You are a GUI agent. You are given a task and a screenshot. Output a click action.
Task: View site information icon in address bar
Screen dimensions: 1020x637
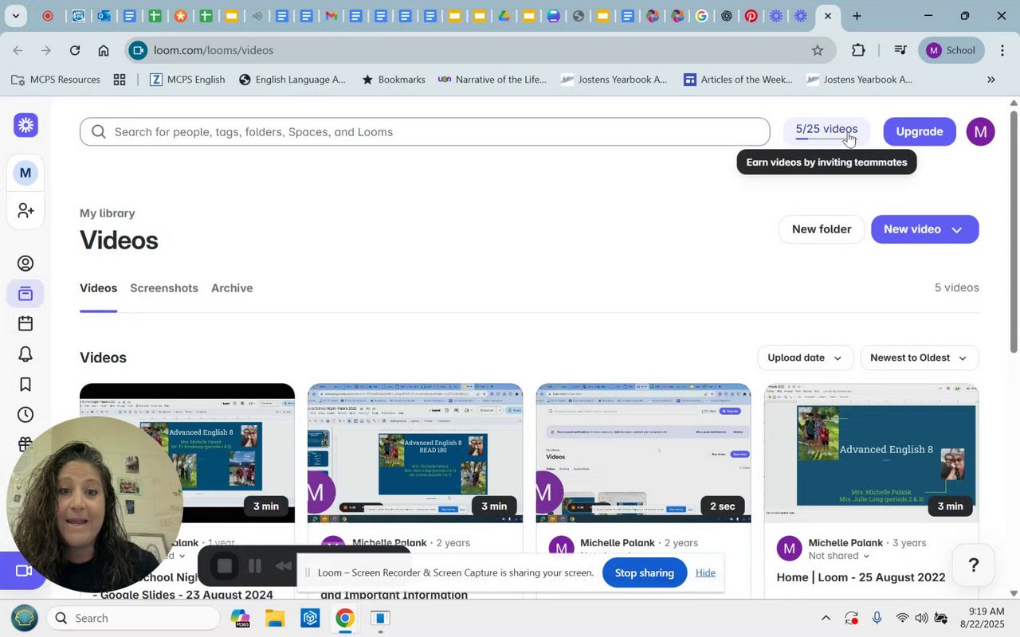pyautogui.click(x=138, y=50)
